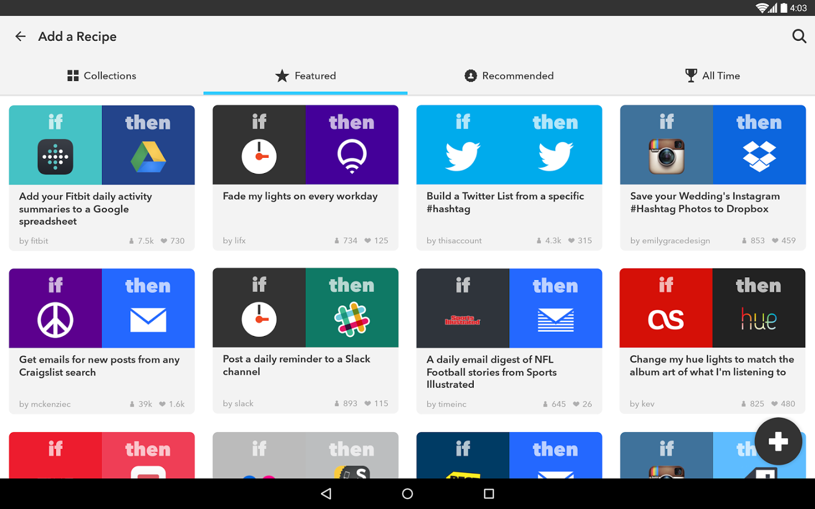Screen dimensions: 815x509
Task: Click the clock icon in Slack recipe
Action: pos(259,320)
